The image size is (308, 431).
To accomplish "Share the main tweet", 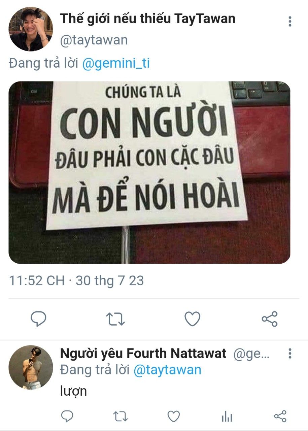I will coord(270,319).
